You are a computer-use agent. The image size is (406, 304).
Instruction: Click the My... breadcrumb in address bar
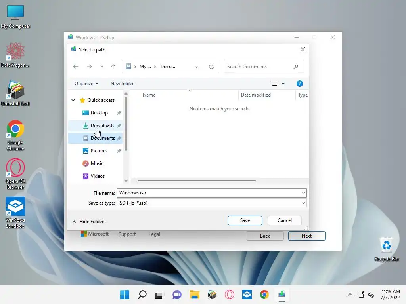pos(145,66)
